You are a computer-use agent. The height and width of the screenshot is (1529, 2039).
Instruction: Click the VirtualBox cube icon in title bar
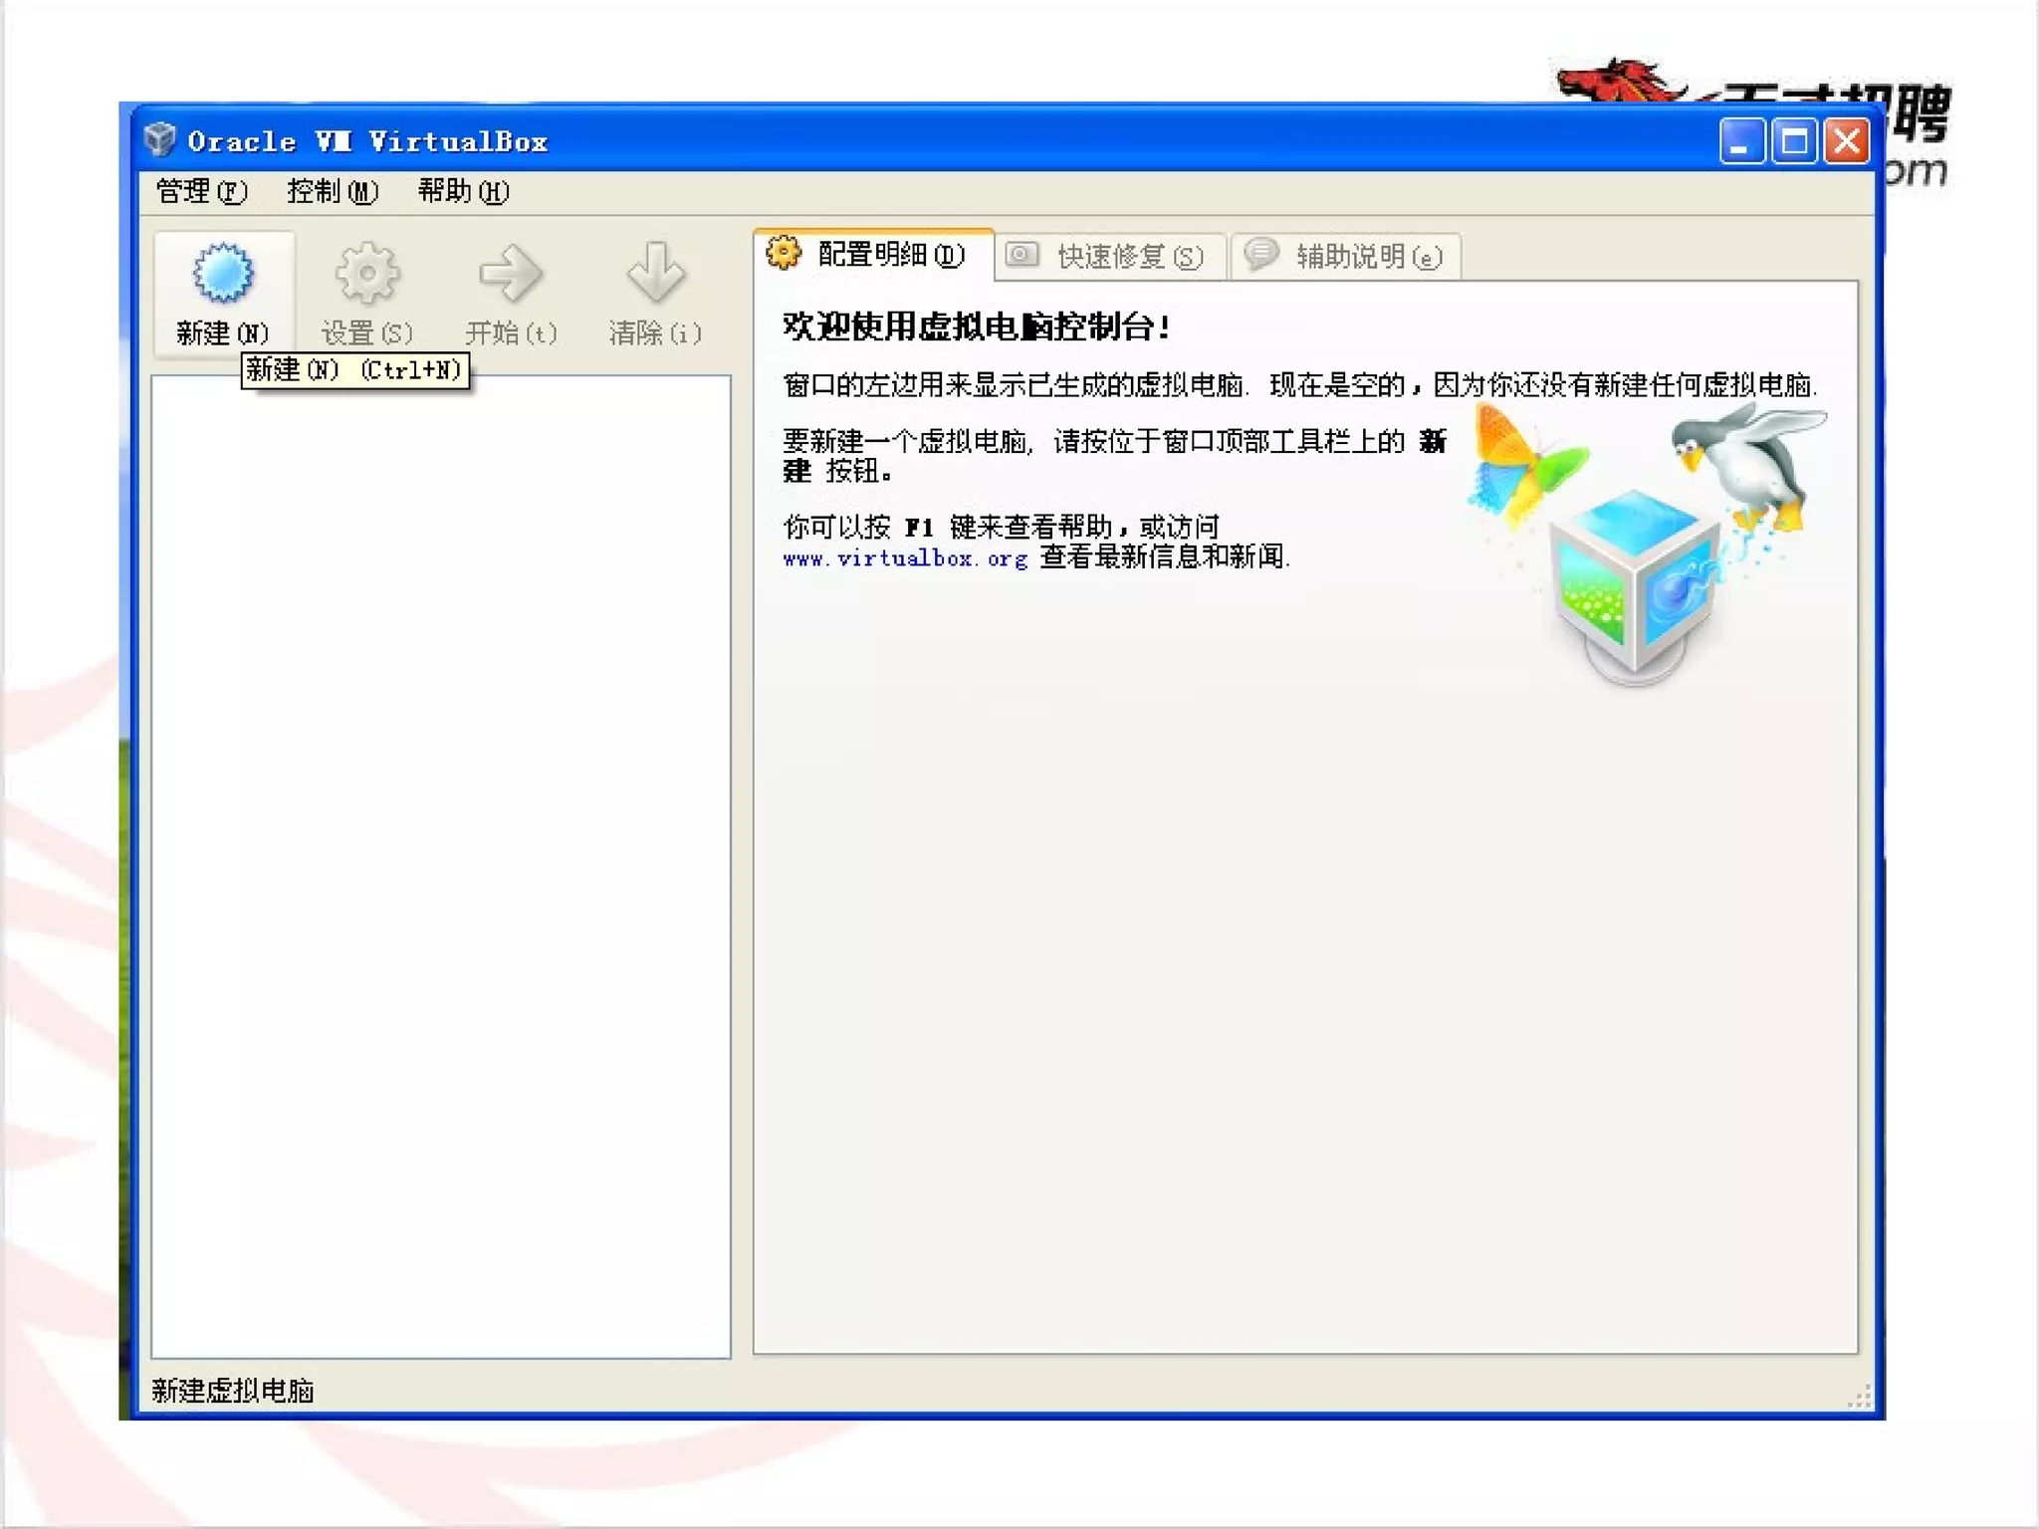click(160, 140)
